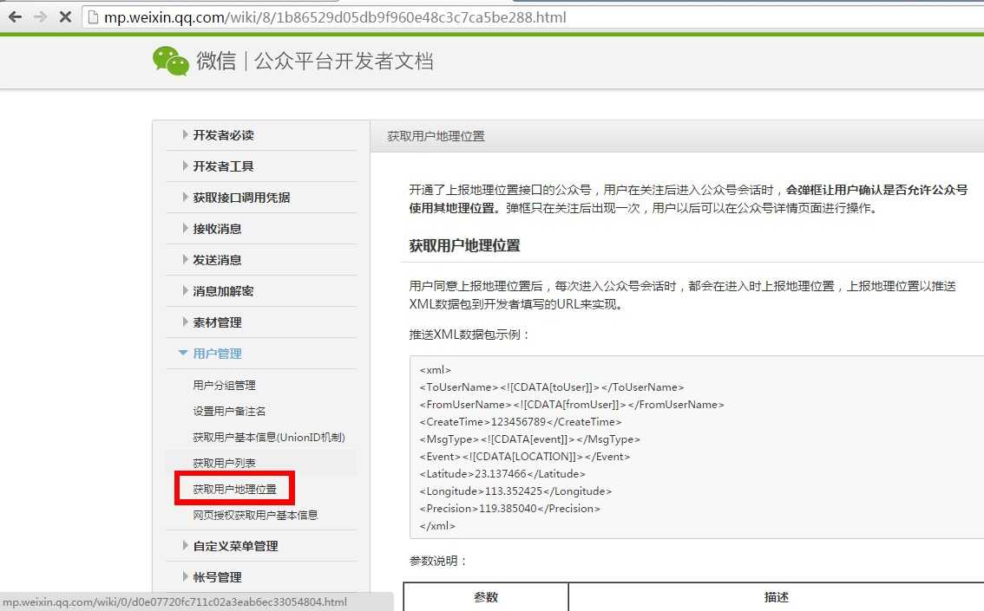
Task: Stop page loading with the X button
Action: (65, 17)
